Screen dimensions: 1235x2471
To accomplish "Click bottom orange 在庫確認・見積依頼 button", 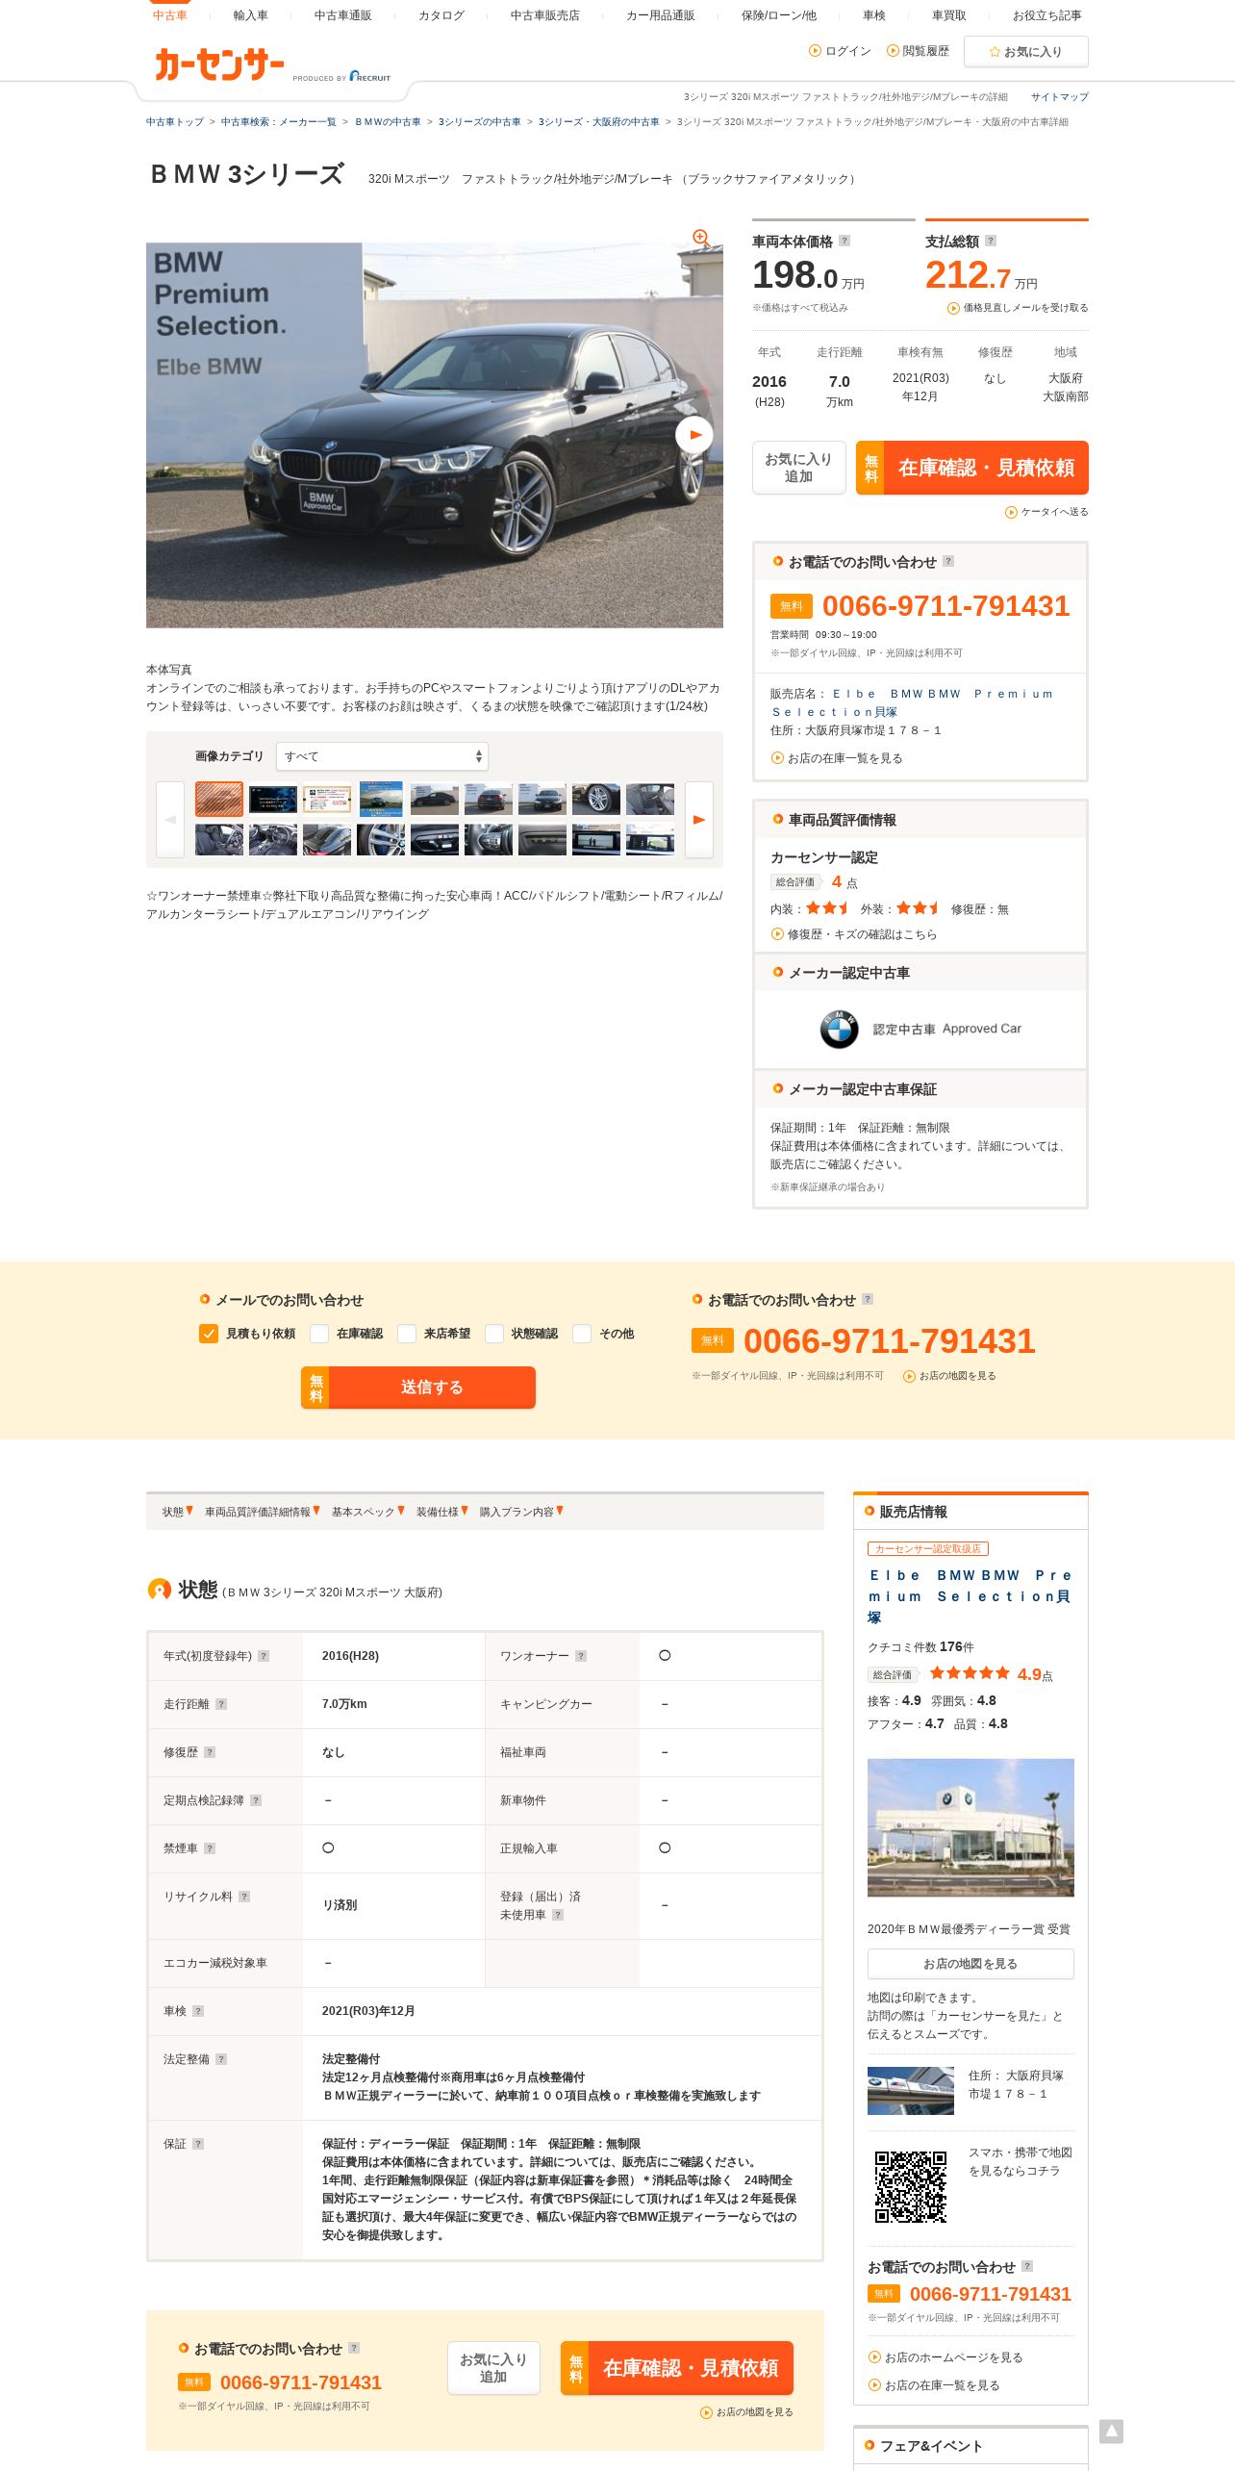I will click(677, 2368).
